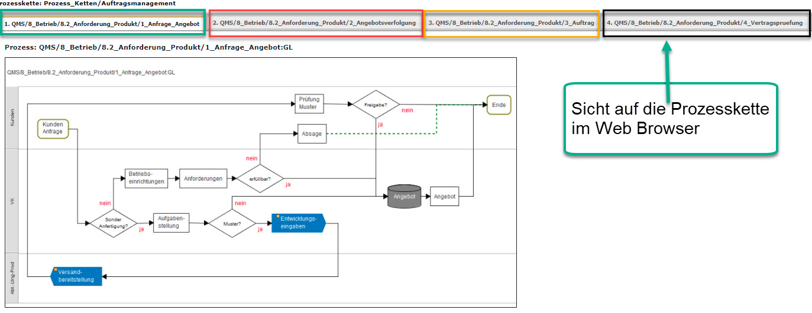Click the white Angebot process box
The height and width of the screenshot is (313, 812).
[x=444, y=197]
